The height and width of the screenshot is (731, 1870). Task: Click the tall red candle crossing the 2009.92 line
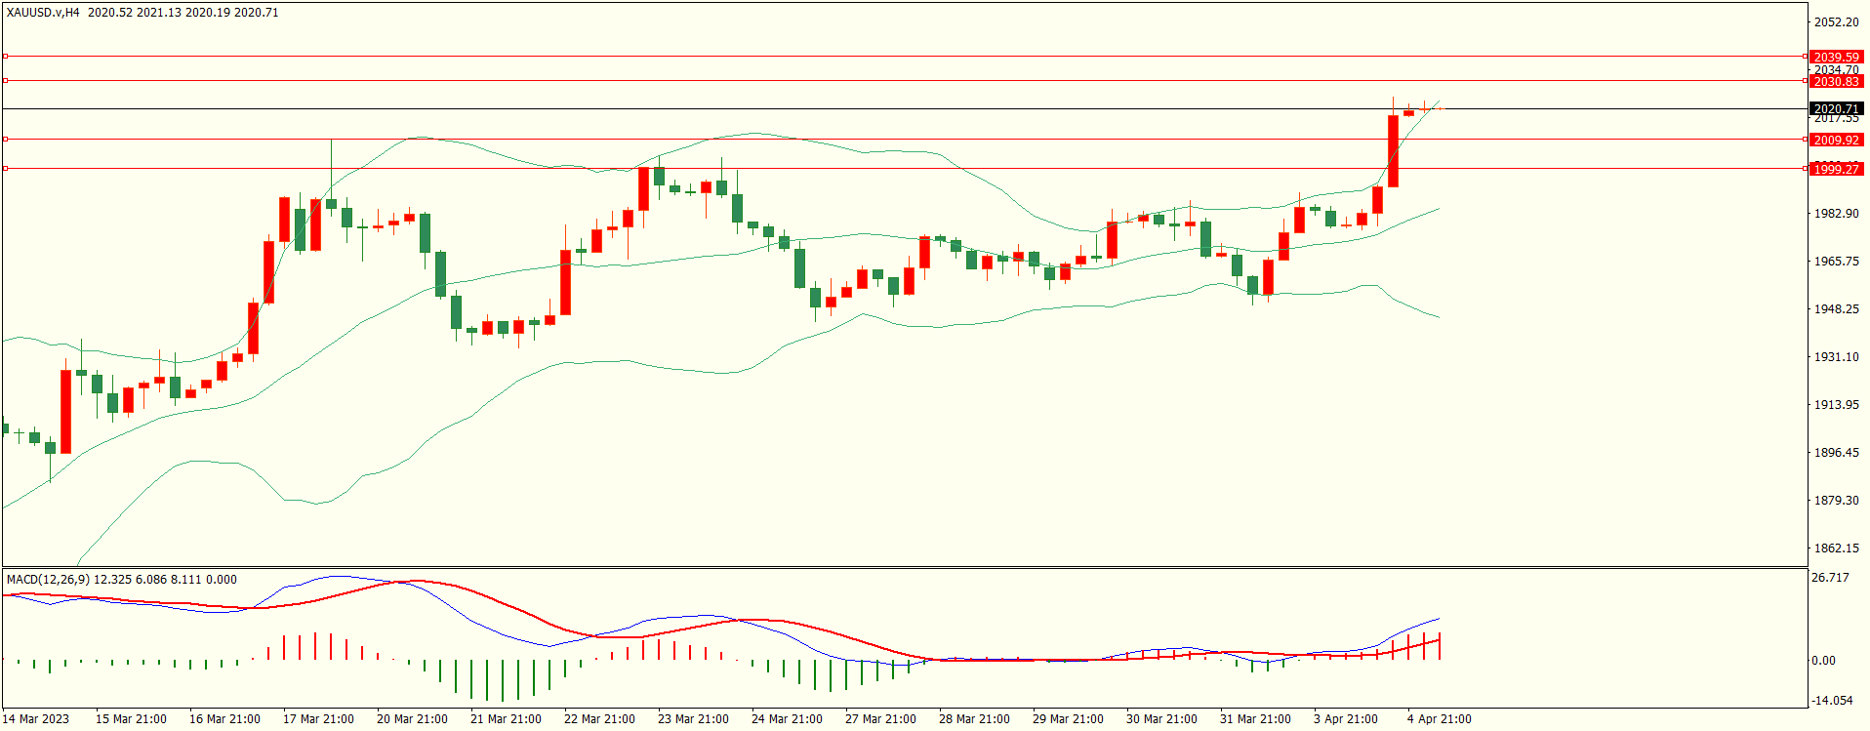pyautogui.click(x=1393, y=151)
